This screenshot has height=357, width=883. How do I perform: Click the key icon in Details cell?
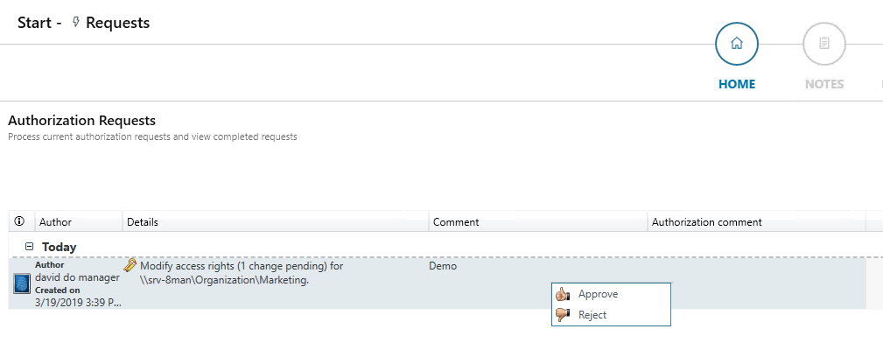[130, 265]
